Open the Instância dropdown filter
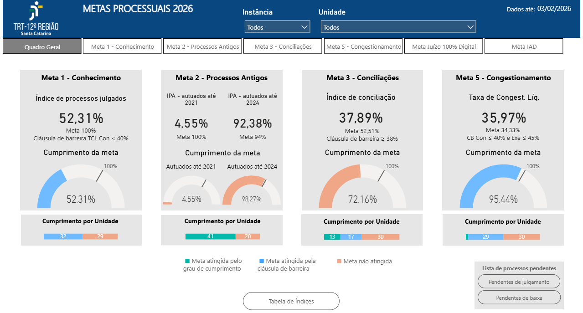This screenshot has height=313, width=583. coord(277,26)
